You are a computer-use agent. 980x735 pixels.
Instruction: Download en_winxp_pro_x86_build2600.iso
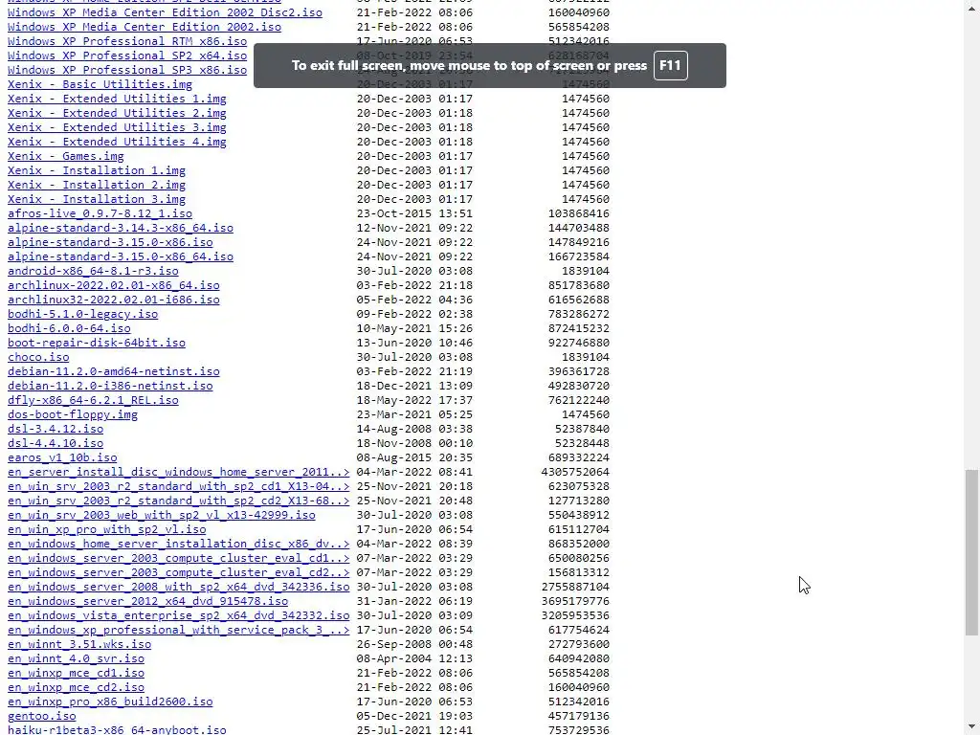click(110, 702)
